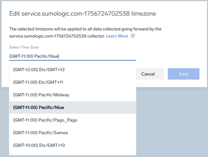Image resolution: width=208 pixels, height=157 pixels.
Task: Click into the Select Time Zone field
Action: click(72, 56)
